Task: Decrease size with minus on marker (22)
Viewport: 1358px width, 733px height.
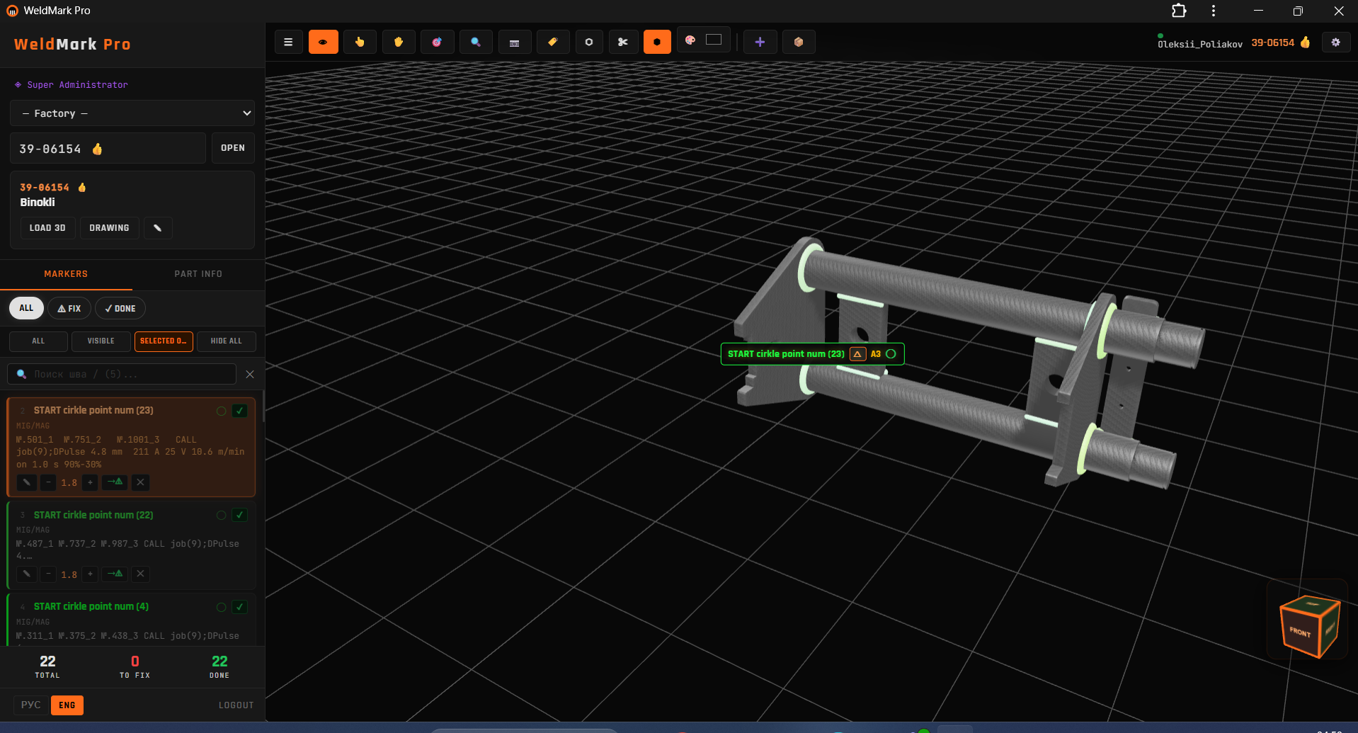Action: coord(48,574)
